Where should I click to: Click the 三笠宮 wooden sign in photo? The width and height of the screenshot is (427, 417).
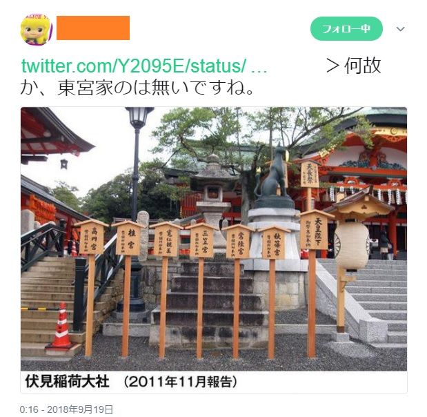[x=201, y=240]
